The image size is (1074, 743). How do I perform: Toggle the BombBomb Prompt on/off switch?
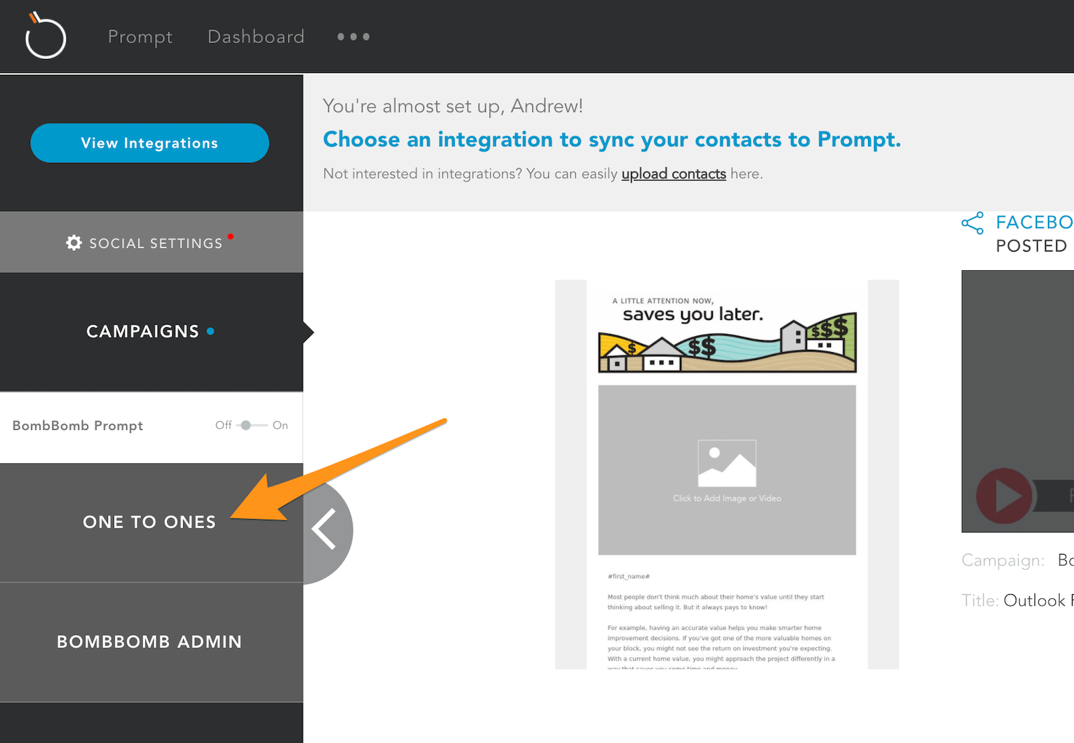[252, 425]
